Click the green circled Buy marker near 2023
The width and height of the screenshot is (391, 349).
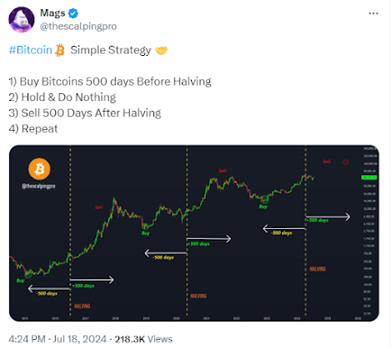coord(264,198)
